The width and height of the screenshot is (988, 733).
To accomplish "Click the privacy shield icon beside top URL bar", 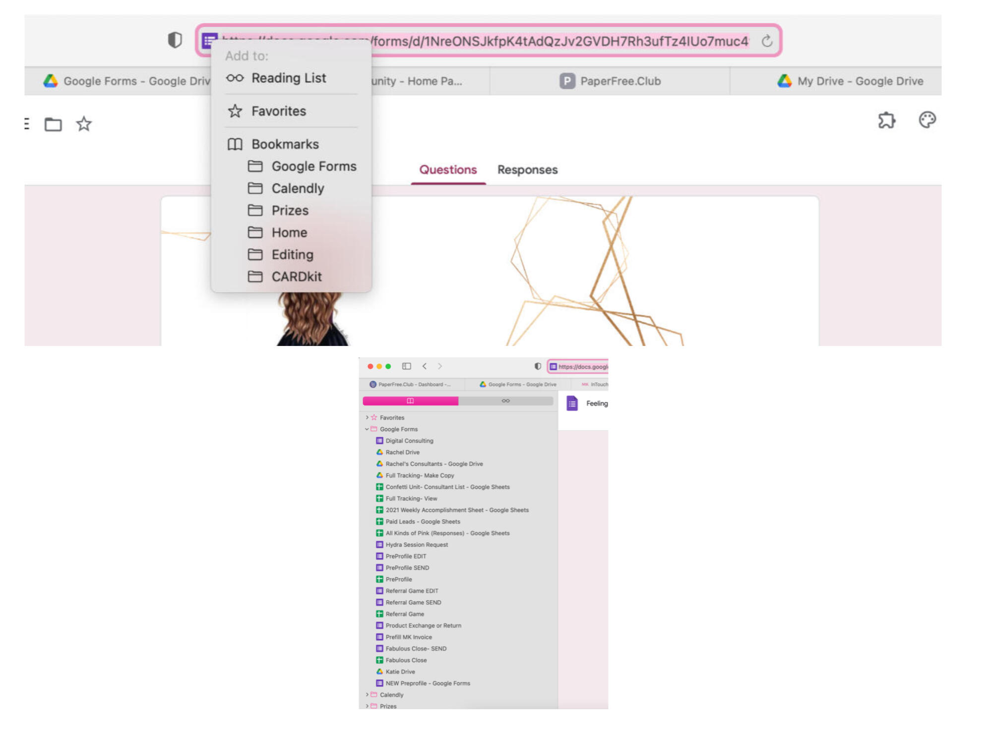I will pos(175,40).
